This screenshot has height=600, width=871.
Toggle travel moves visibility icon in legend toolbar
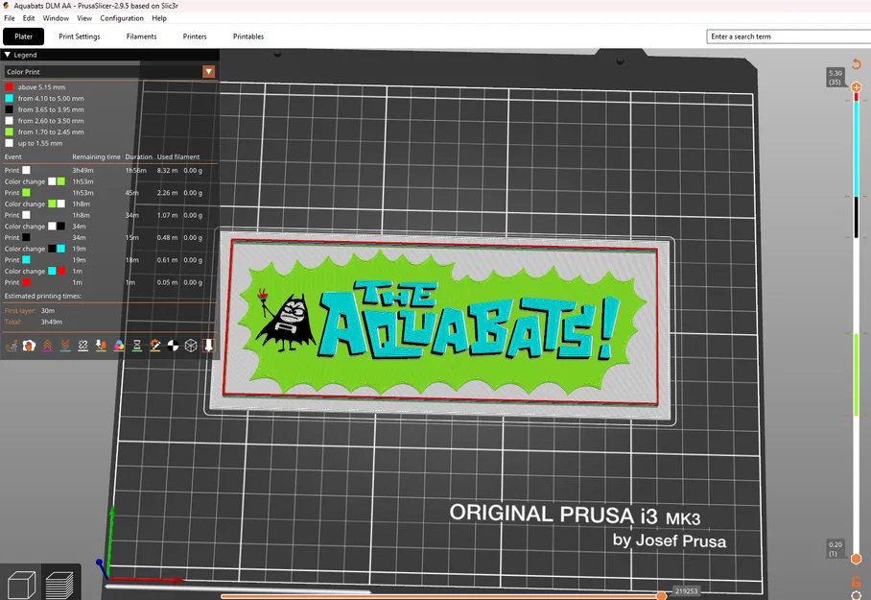(12, 346)
